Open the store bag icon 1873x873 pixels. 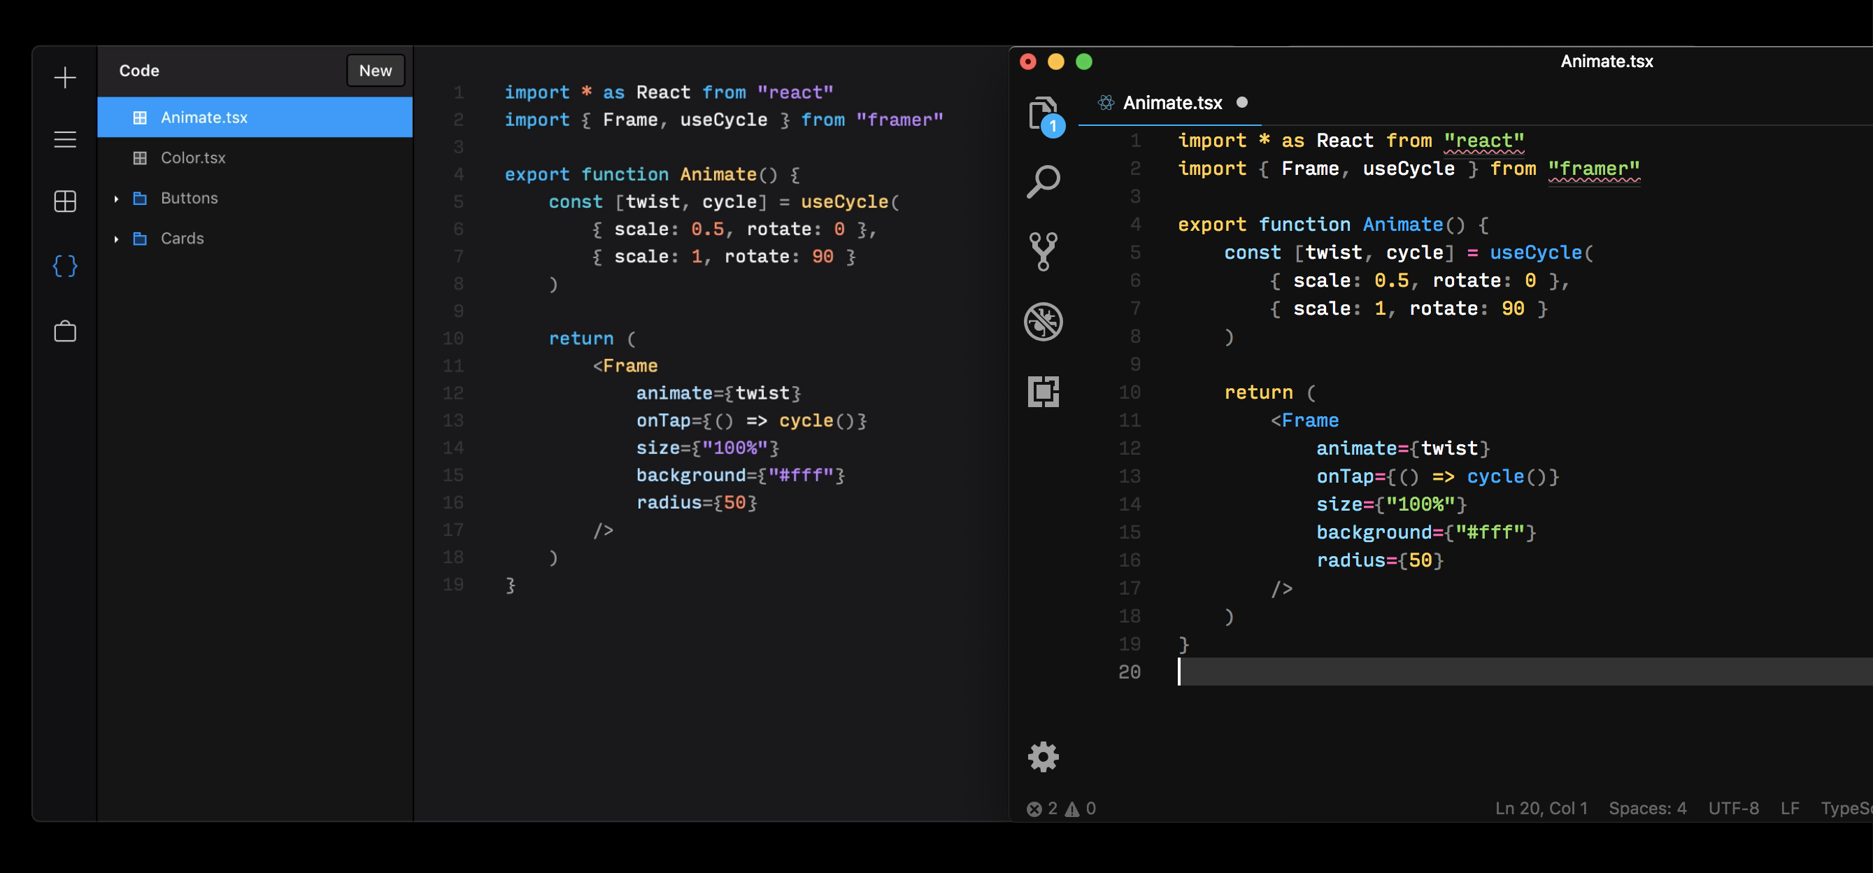[66, 332]
